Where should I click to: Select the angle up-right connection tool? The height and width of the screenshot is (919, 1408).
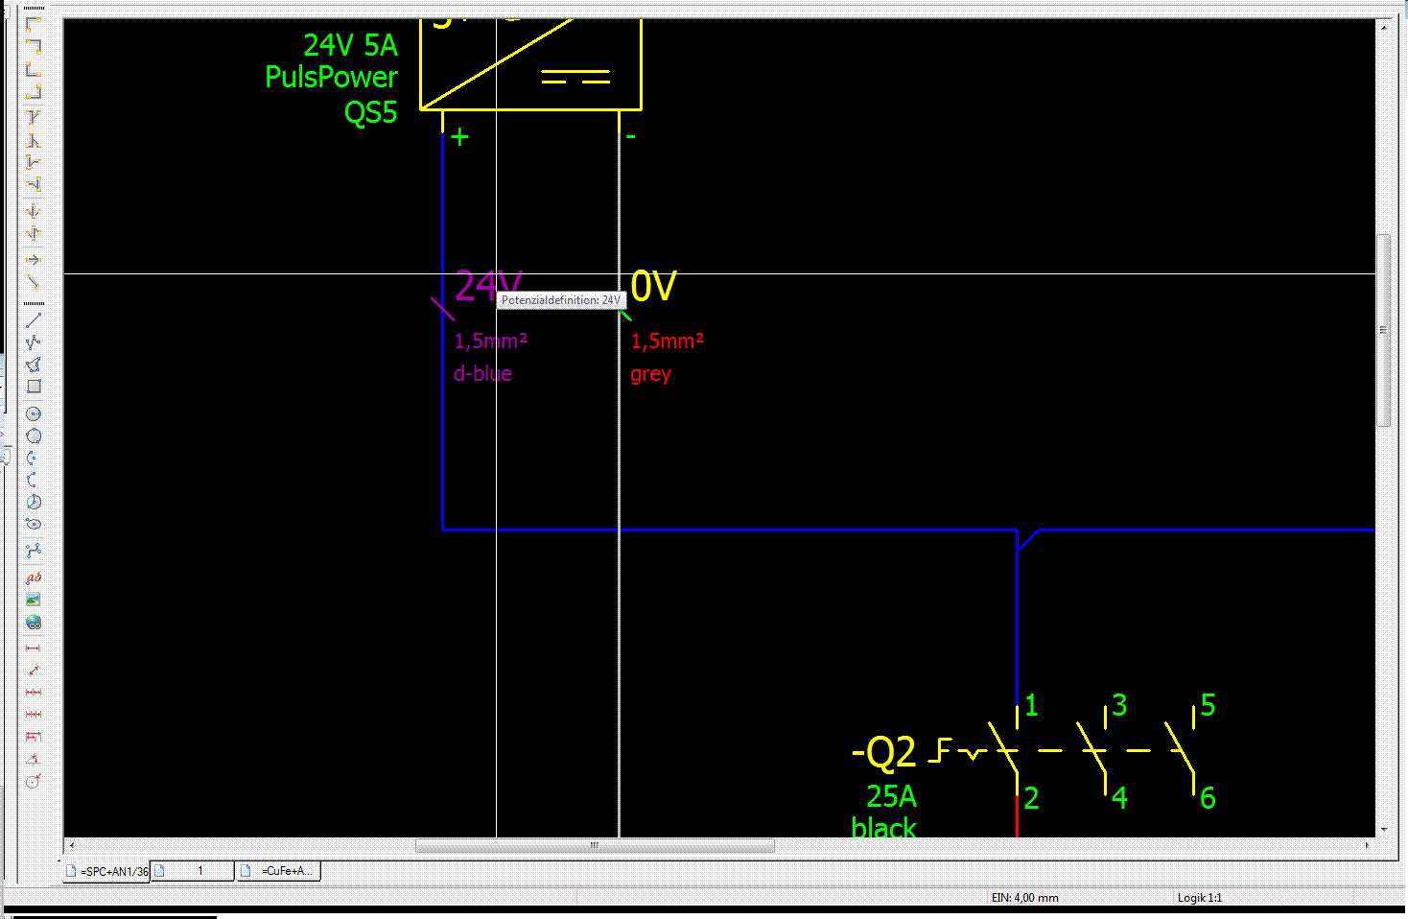tap(34, 69)
